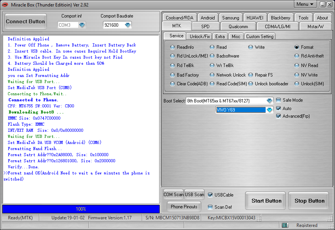335x230 pixels.
Task: Click the Connect Button
Action: pyautogui.click(x=26, y=21)
